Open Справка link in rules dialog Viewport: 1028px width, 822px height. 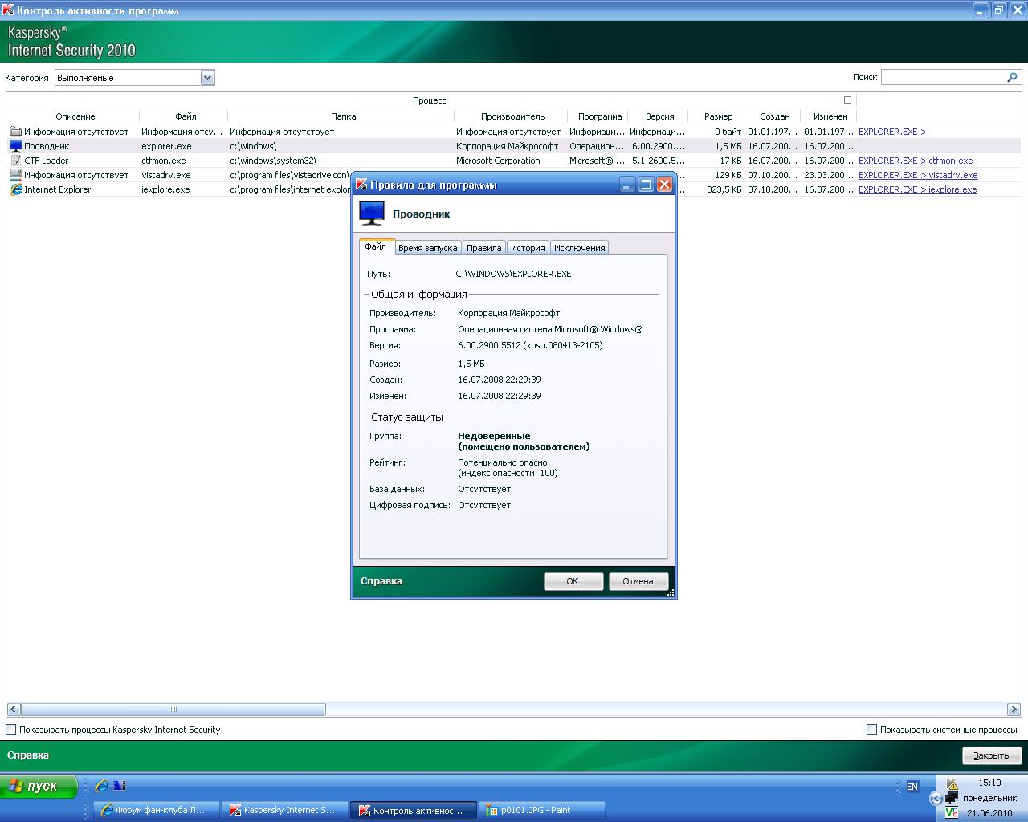point(381,581)
